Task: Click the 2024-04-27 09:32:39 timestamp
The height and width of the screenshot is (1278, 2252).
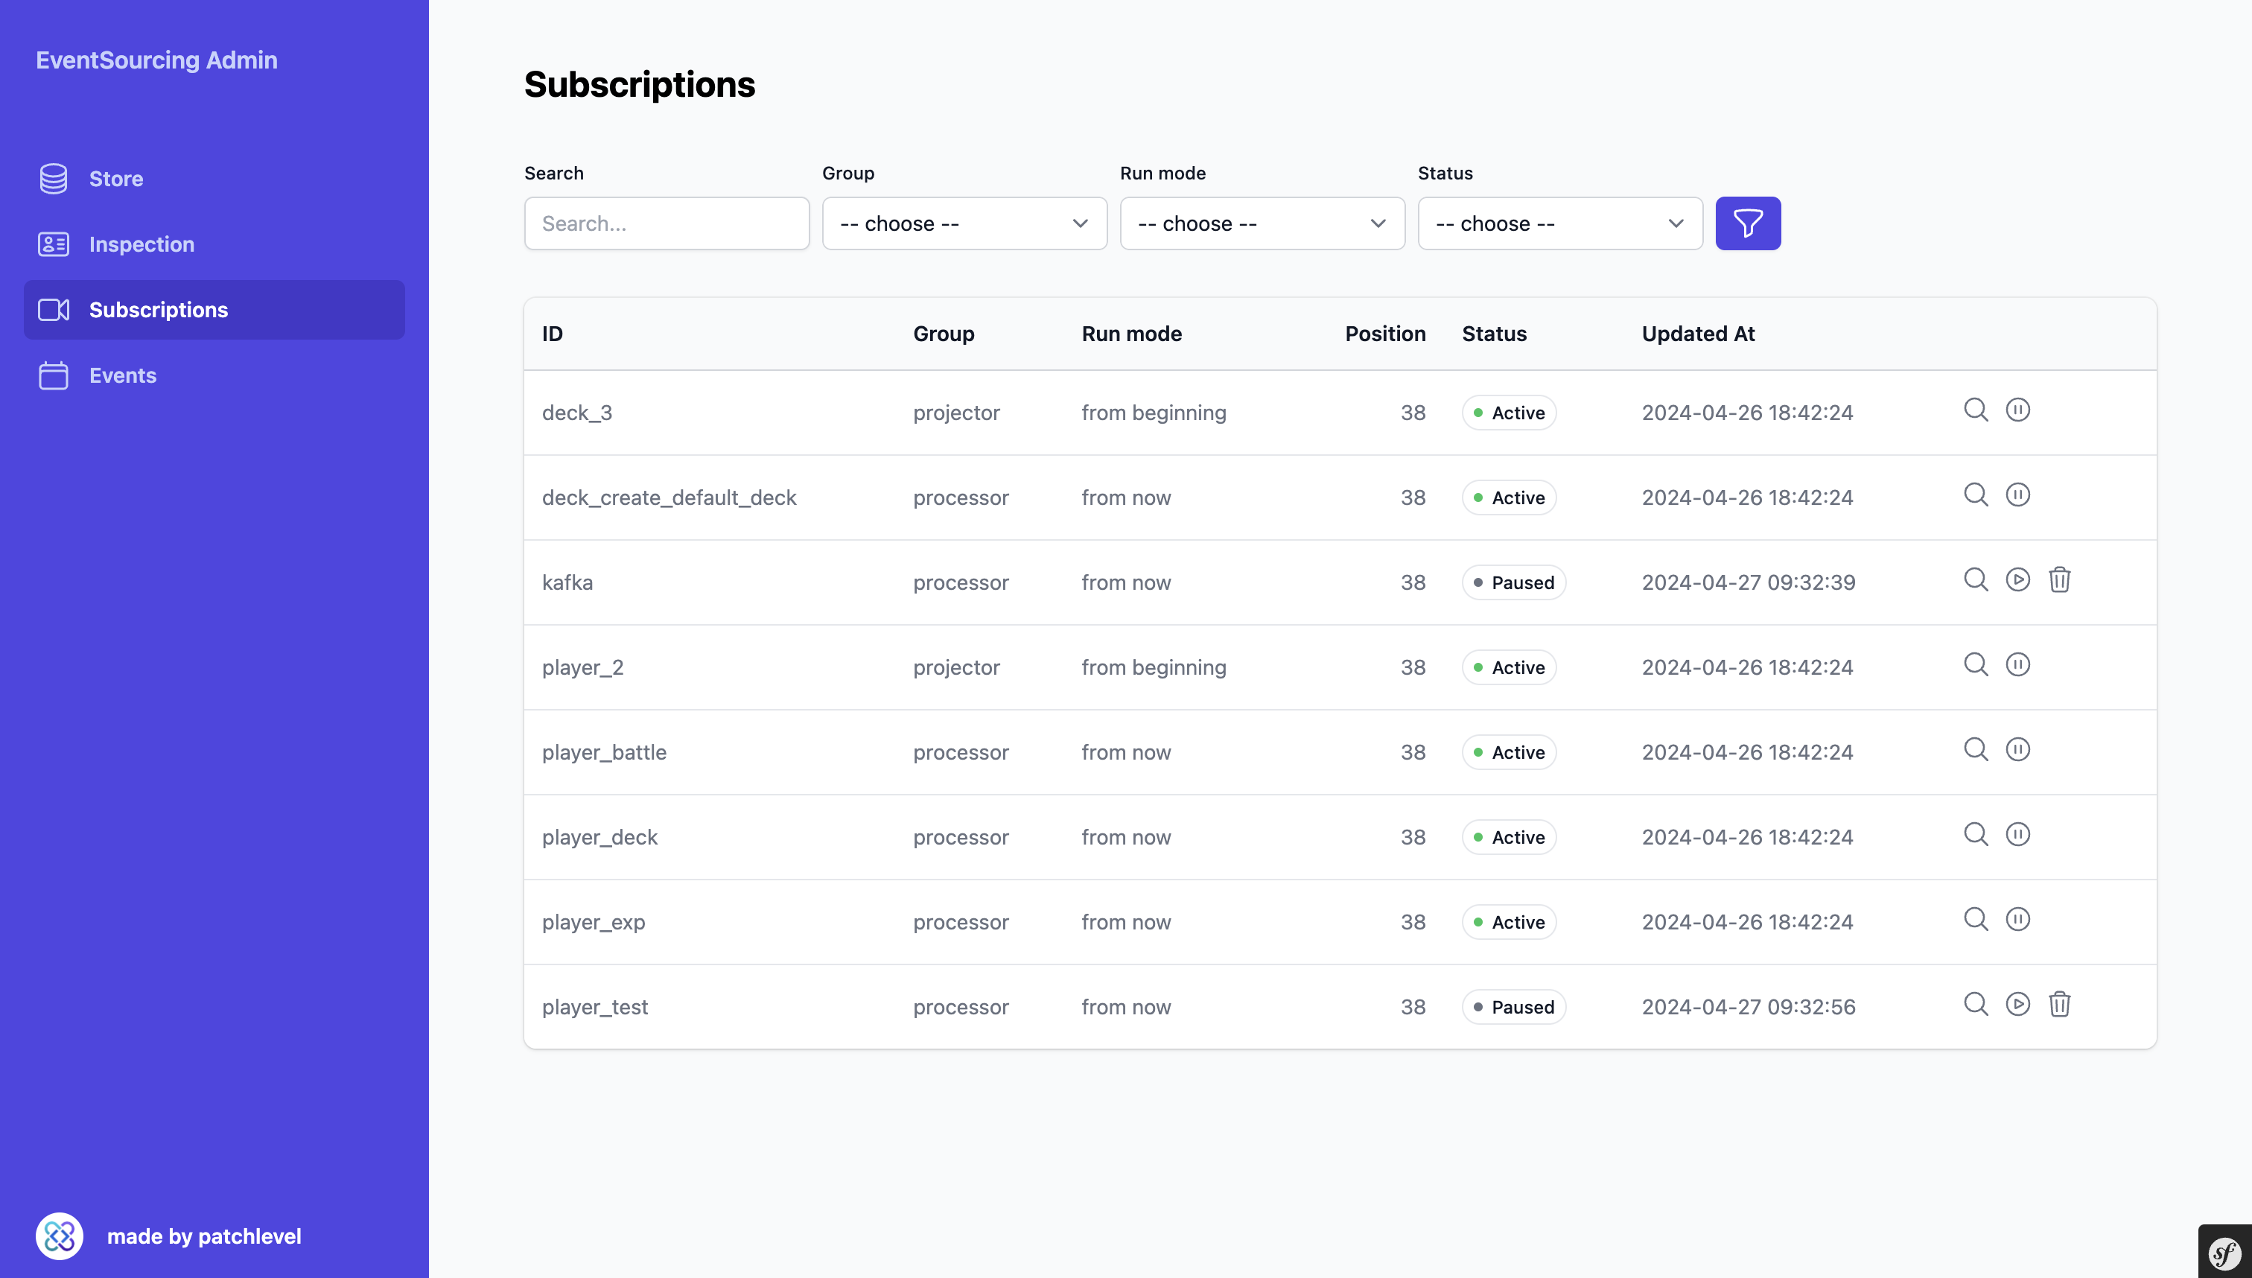Action: [1749, 582]
